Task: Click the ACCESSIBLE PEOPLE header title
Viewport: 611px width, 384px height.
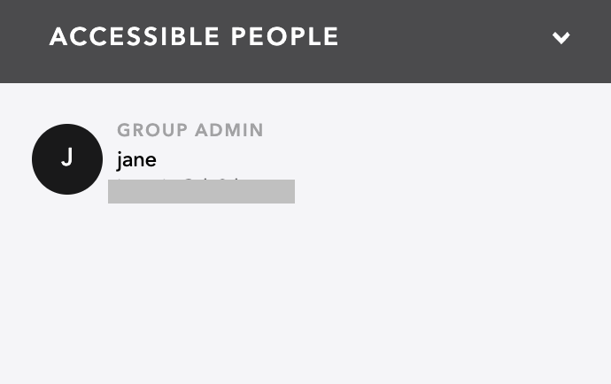Action: coord(194,36)
